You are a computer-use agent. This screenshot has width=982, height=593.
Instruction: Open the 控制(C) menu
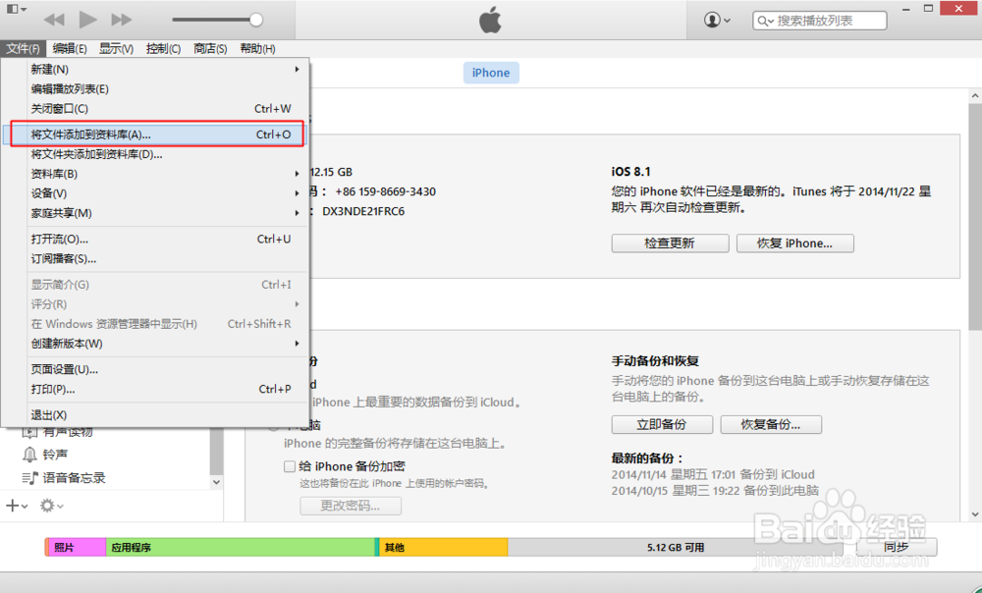(x=163, y=48)
